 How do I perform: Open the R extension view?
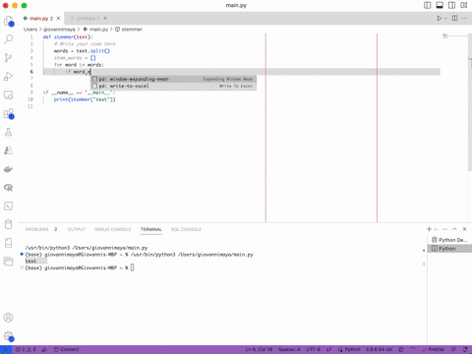(9, 188)
